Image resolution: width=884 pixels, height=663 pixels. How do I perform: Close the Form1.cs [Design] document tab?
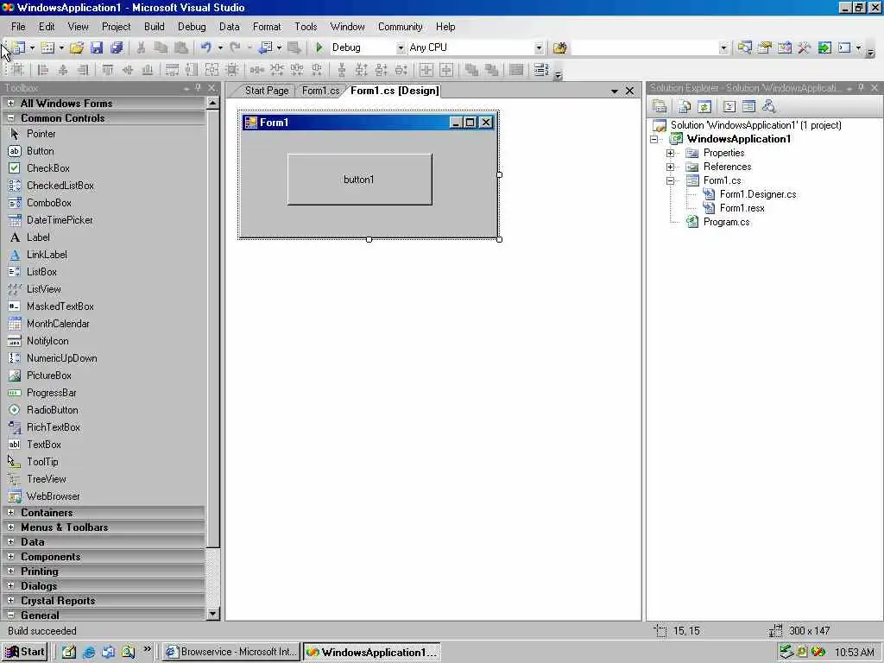pyautogui.click(x=629, y=91)
